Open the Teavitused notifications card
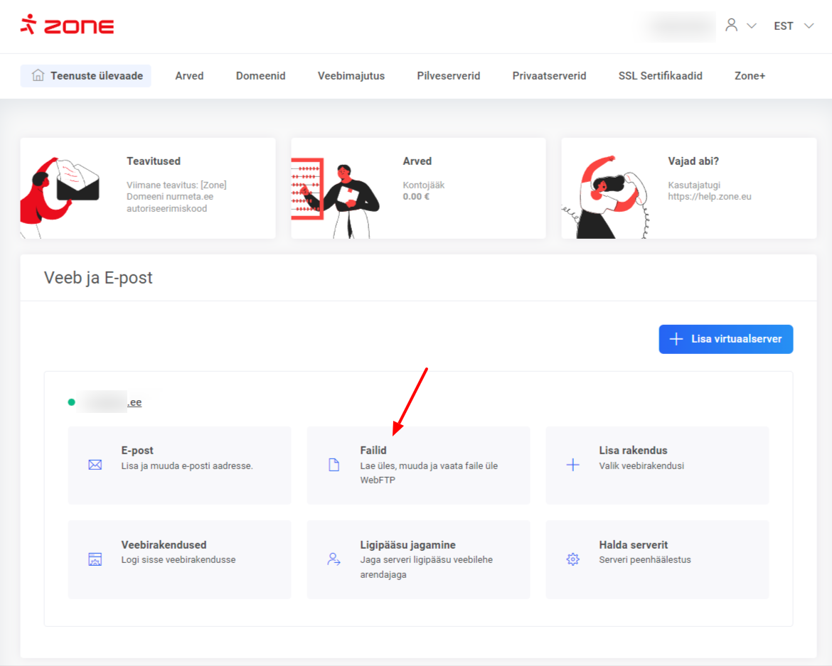832x666 pixels. pos(148,188)
